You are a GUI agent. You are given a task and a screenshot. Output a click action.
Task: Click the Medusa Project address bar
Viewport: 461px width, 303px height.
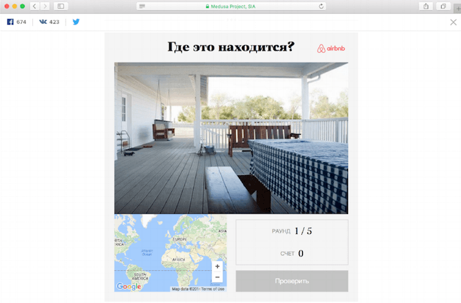pos(231,6)
